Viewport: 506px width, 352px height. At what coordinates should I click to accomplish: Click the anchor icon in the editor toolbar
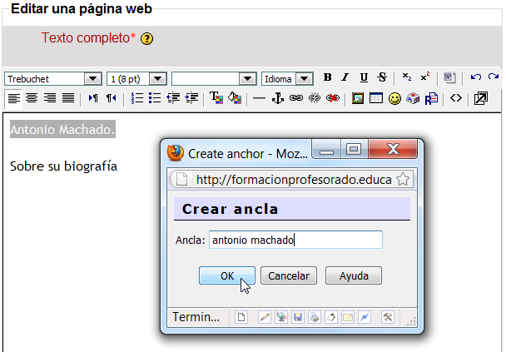tap(278, 98)
